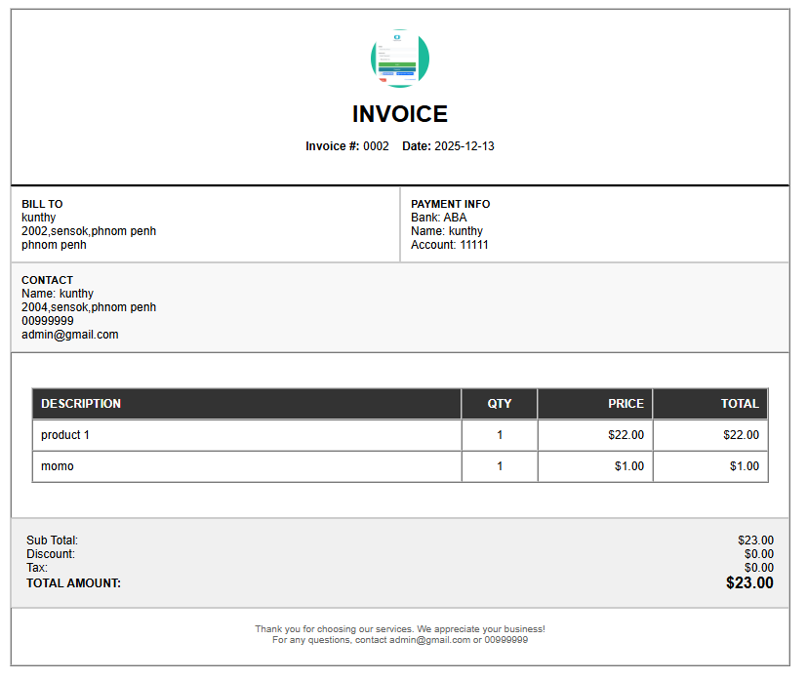Screen dimensions: 807x680
Task: Click the TOTAL AMOUNT value
Action: 749,582
